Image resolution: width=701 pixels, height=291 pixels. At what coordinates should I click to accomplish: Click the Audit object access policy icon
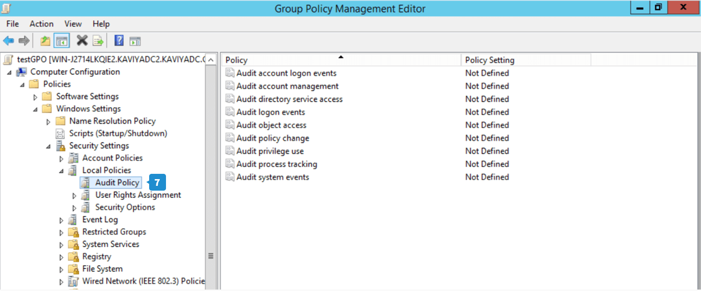[x=230, y=125]
